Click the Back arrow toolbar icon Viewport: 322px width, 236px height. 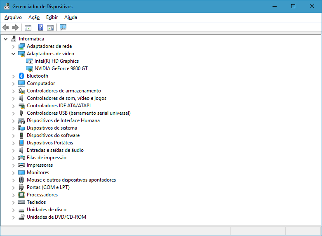6,27
